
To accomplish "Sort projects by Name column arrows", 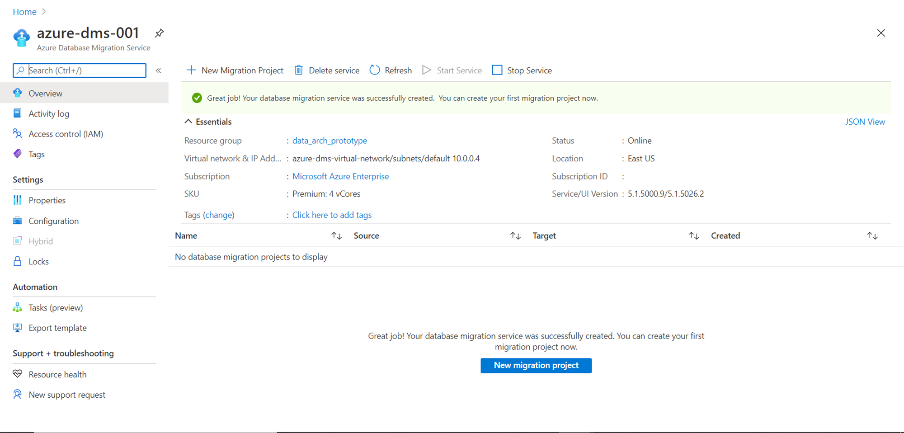I will (336, 235).
